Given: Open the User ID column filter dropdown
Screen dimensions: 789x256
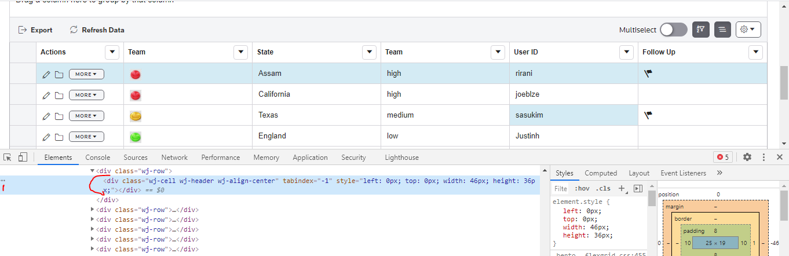Looking at the screenshot, I should coord(627,52).
